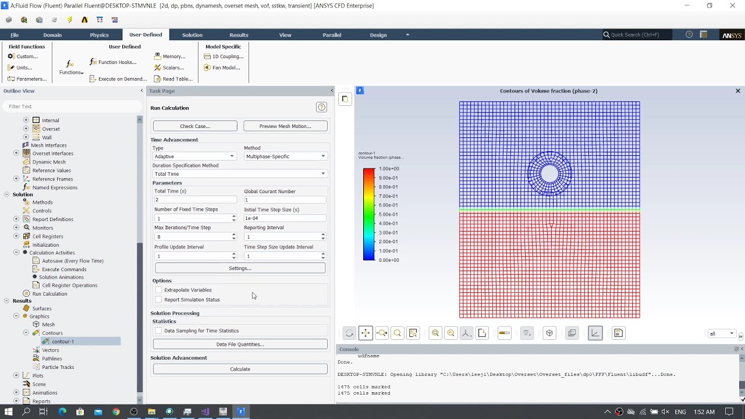745x419 pixels.
Task: Click the rotate view icon
Action: pyautogui.click(x=349, y=333)
